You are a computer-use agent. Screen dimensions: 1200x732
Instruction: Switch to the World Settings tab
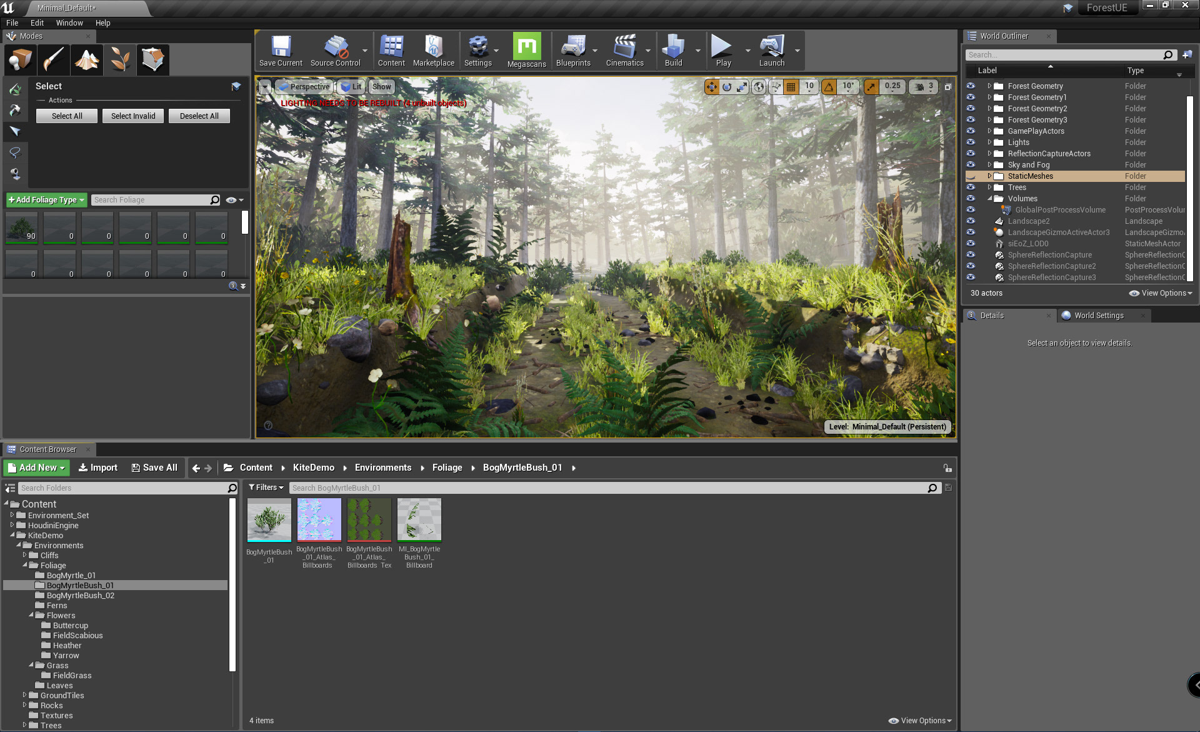(1098, 316)
